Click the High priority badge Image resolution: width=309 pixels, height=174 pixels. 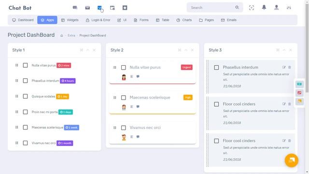click(x=188, y=98)
